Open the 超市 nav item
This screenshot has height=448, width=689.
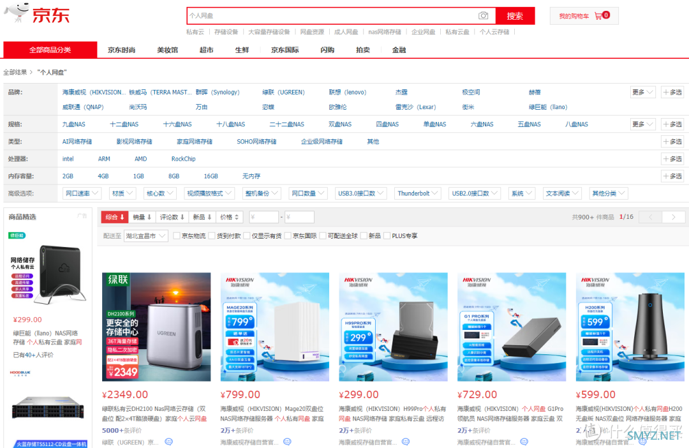click(x=207, y=50)
